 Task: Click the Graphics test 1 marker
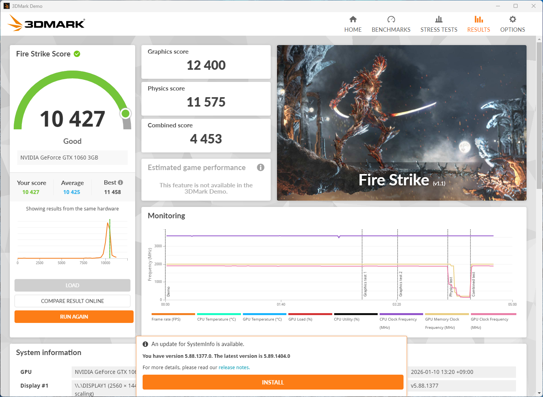(x=365, y=284)
